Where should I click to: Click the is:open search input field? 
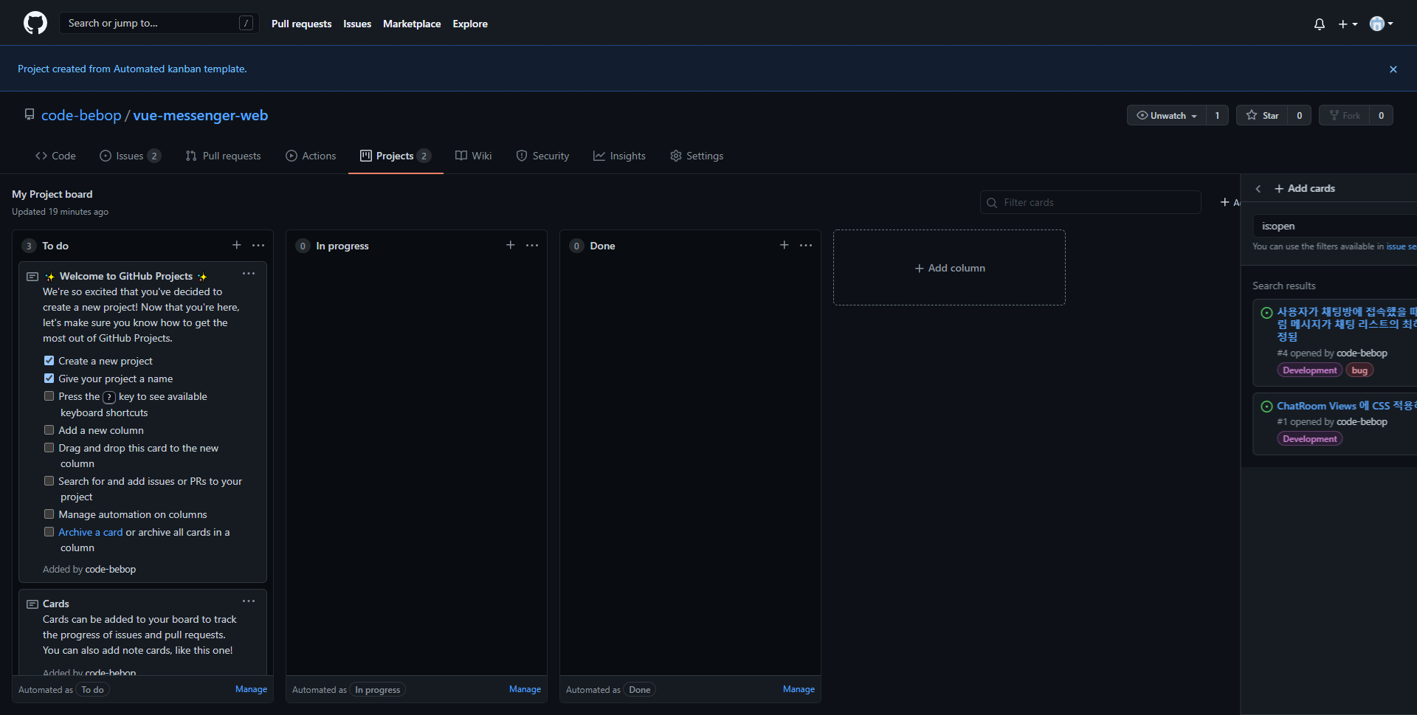click(x=1336, y=226)
